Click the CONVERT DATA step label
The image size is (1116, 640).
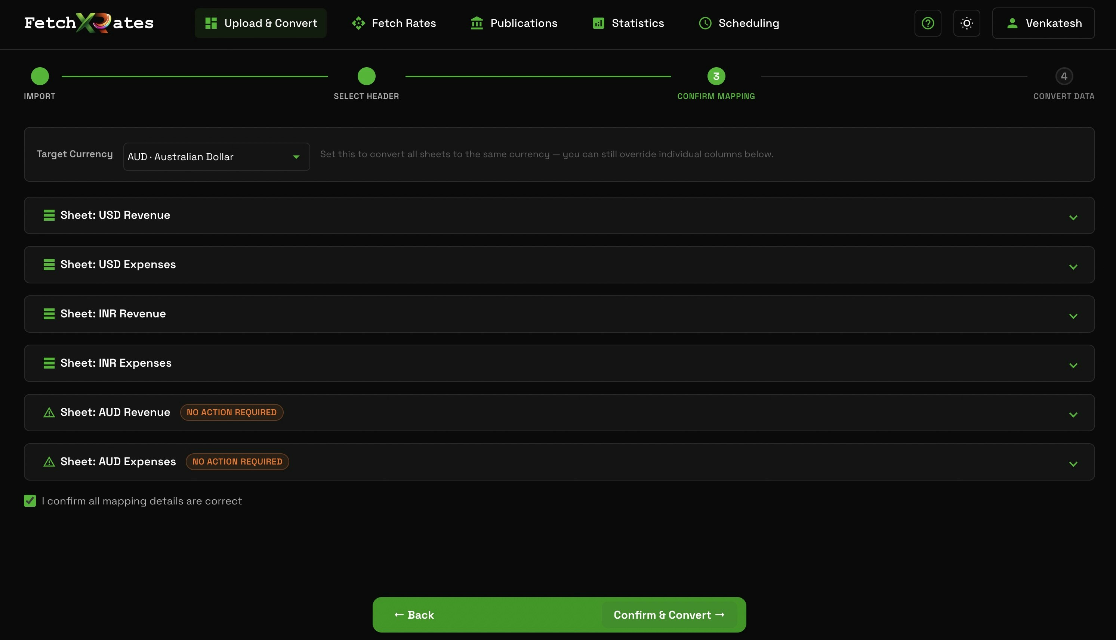tap(1064, 96)
